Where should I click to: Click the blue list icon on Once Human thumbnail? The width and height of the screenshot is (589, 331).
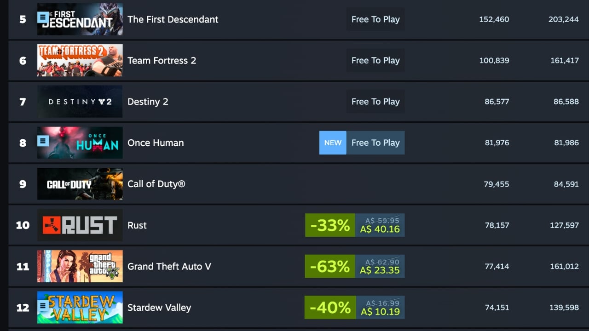point(43,141)
